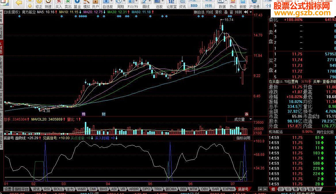
Task: Switch to the BIAS indicator tab
Action: (x=104, y=189)
